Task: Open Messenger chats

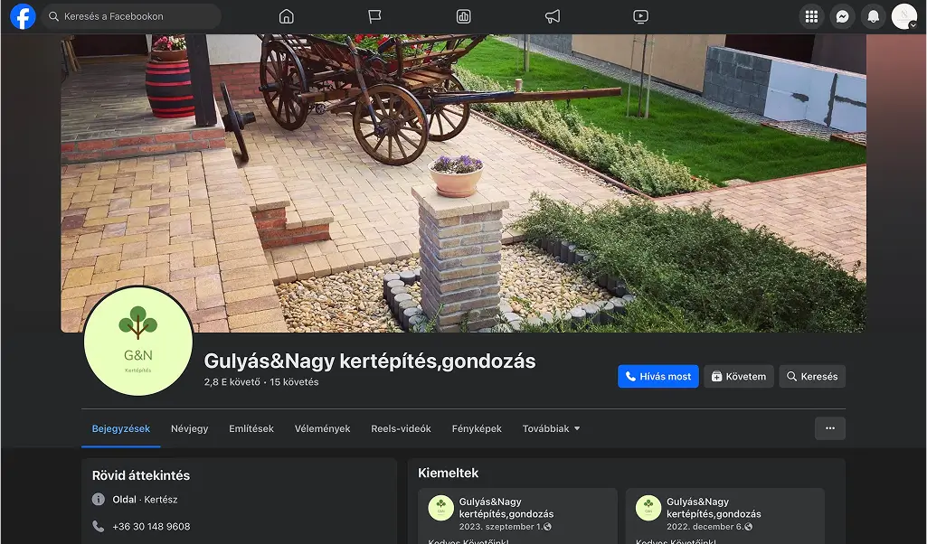Action: (x=843, y=16)
